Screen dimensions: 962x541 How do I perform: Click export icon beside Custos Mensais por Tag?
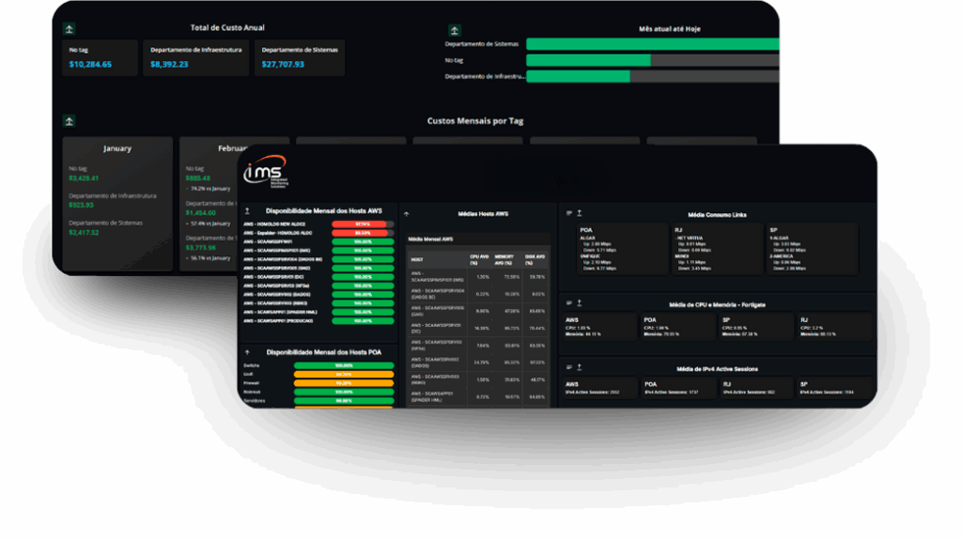70,120
